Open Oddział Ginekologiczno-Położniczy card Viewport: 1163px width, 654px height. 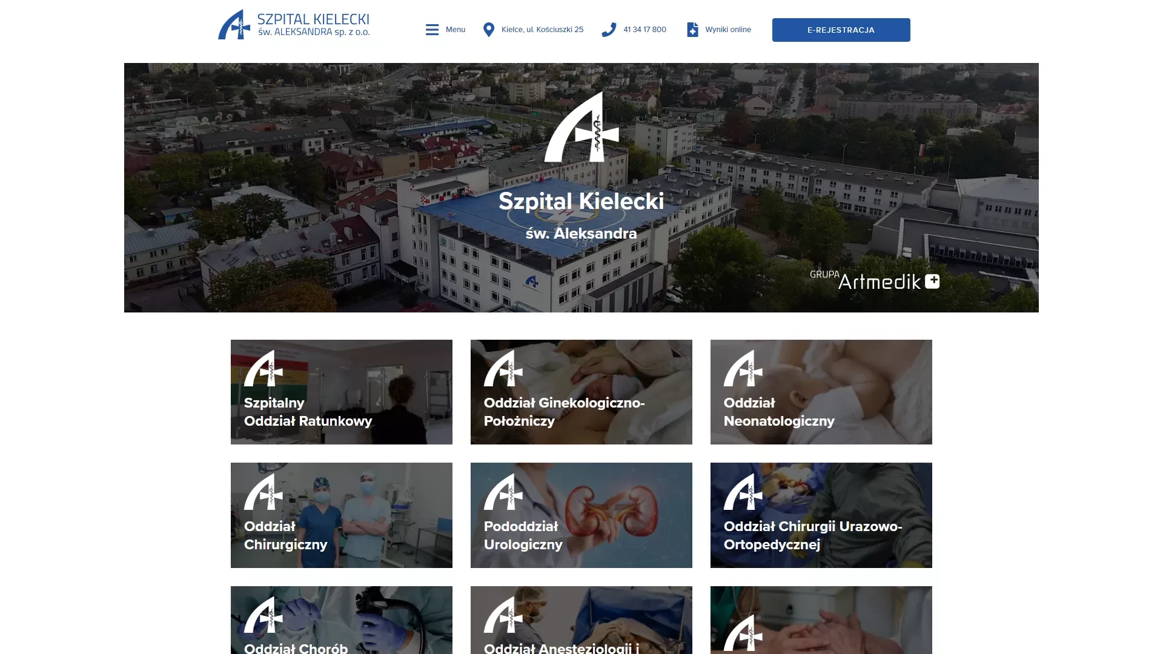581,392
